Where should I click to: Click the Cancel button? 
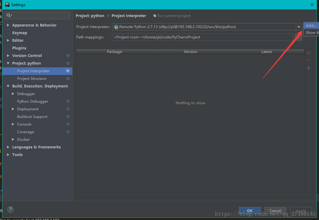click(x=275, y=211)
